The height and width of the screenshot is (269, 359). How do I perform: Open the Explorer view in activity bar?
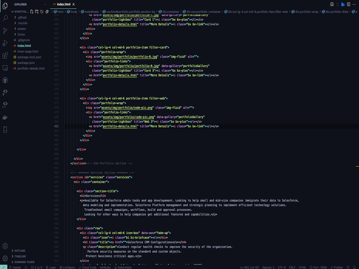(5, 6)
